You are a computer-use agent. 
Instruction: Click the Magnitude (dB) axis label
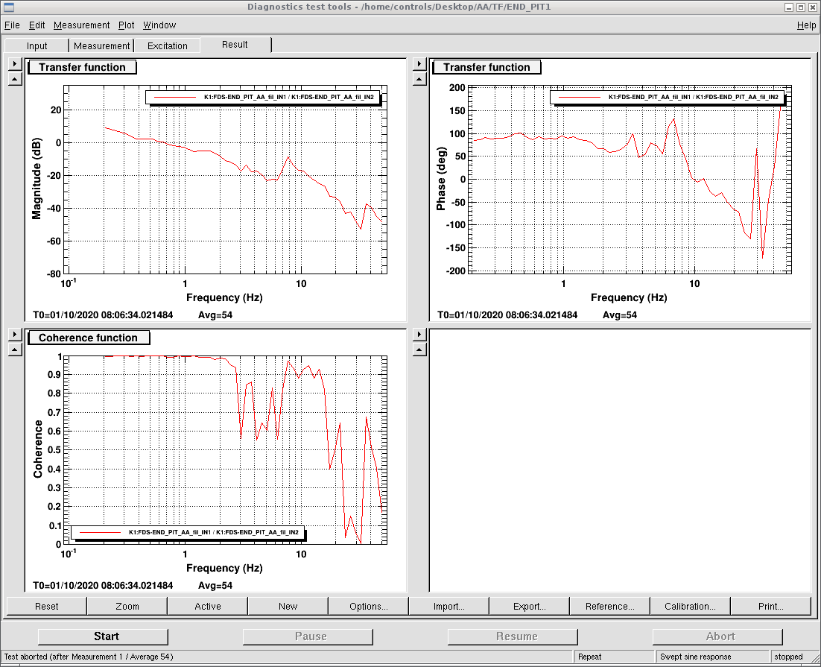(x=37, y=179)
